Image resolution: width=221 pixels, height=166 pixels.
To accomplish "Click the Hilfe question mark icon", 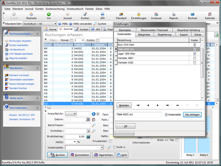I will 60,24.
